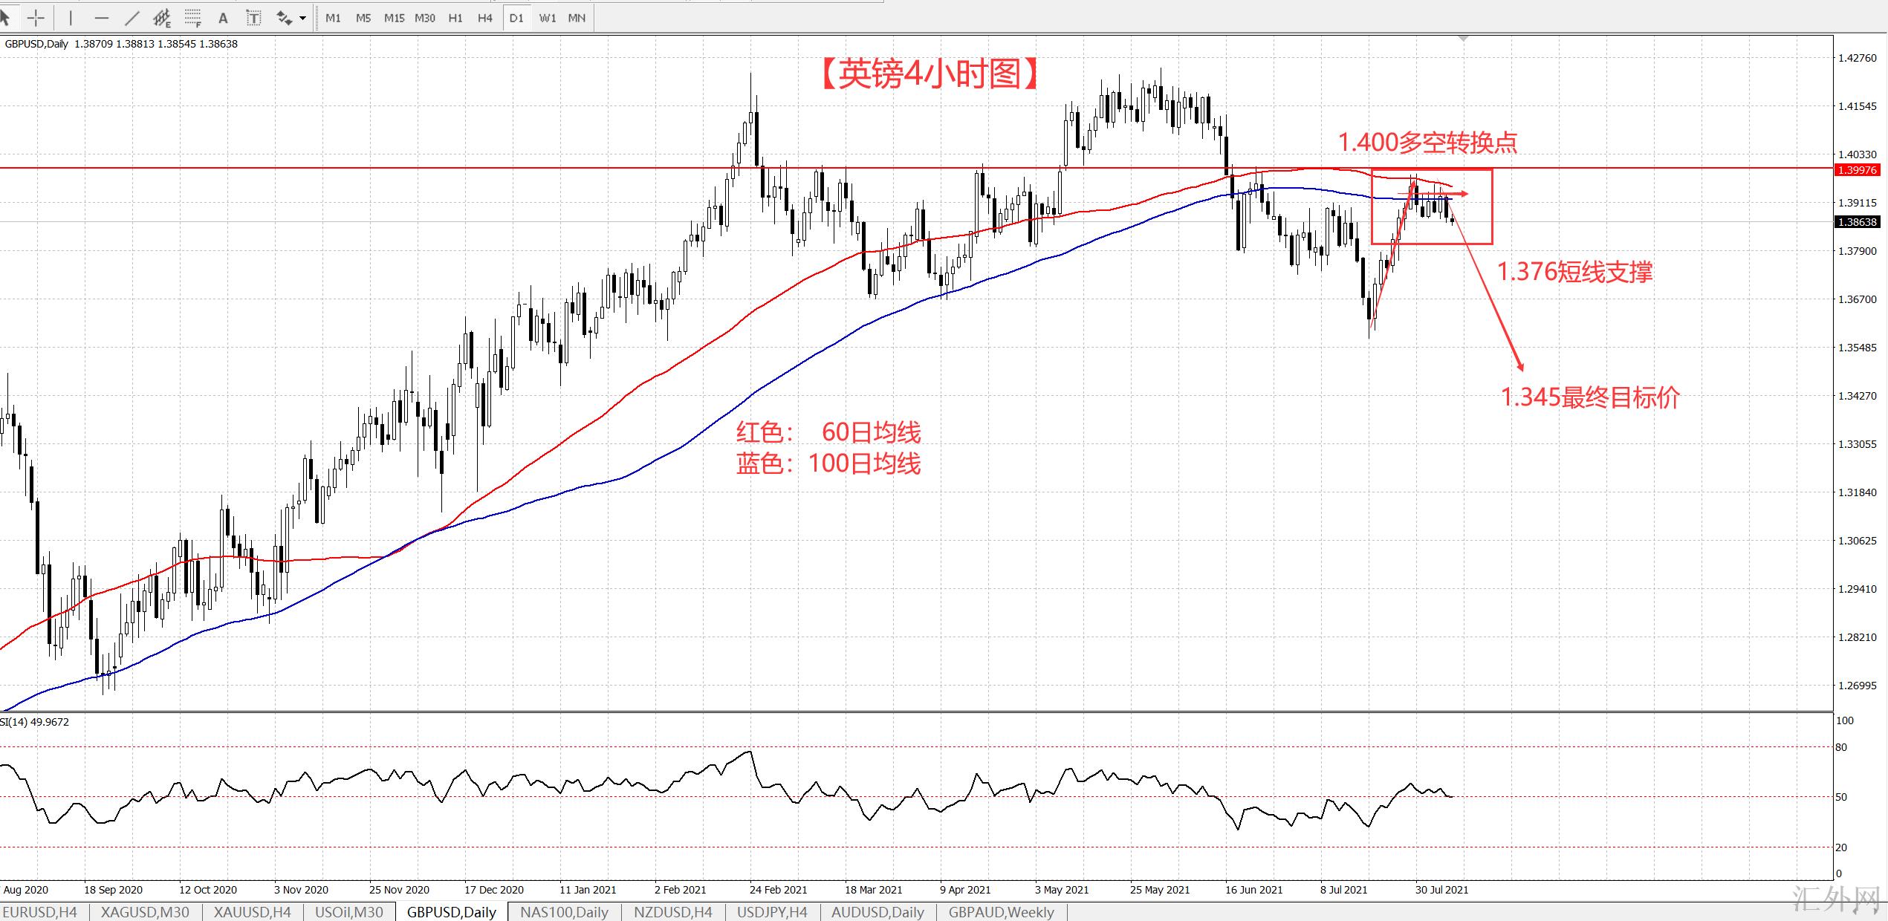
Task: Select the Text tool (letter A)
Action: click(223, 18)
